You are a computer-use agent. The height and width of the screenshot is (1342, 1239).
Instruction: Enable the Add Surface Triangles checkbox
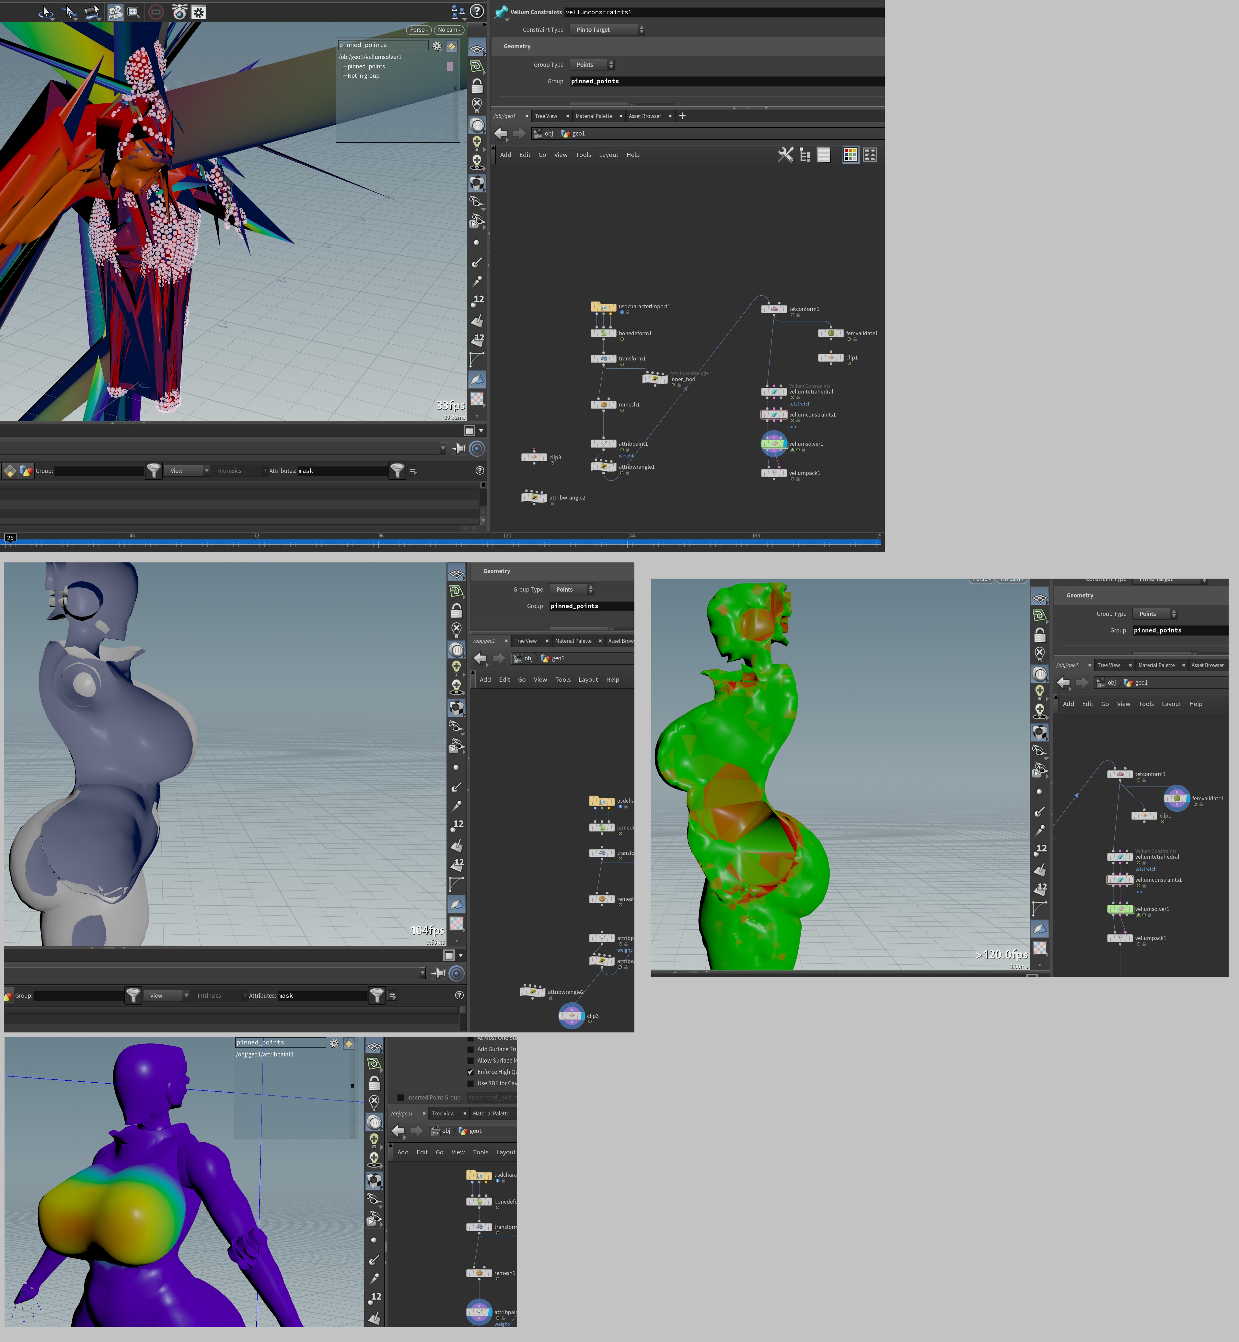click(x=471, y=1049)
